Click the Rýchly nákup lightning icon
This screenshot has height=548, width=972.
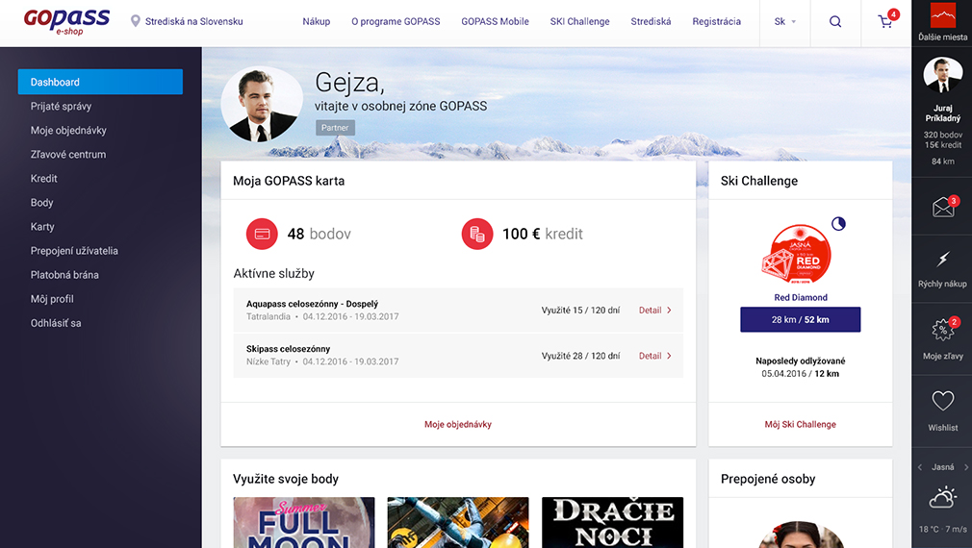click(x=943, y=259)
